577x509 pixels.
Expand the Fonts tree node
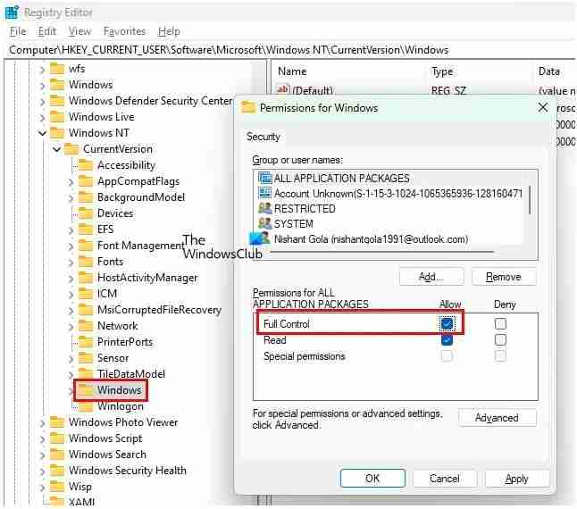click(71, 262)
